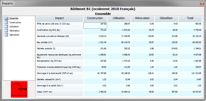Click the Construction cell value 167.92
The width and height of the screenshot is (206, 101).
pos(103,24)
